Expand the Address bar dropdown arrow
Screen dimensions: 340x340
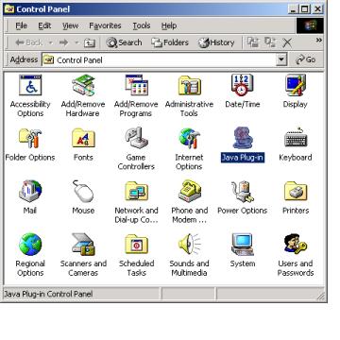point(281,59)
